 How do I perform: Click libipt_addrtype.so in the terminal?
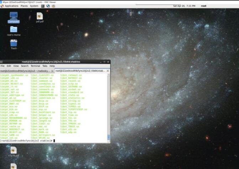click(12, 95)
